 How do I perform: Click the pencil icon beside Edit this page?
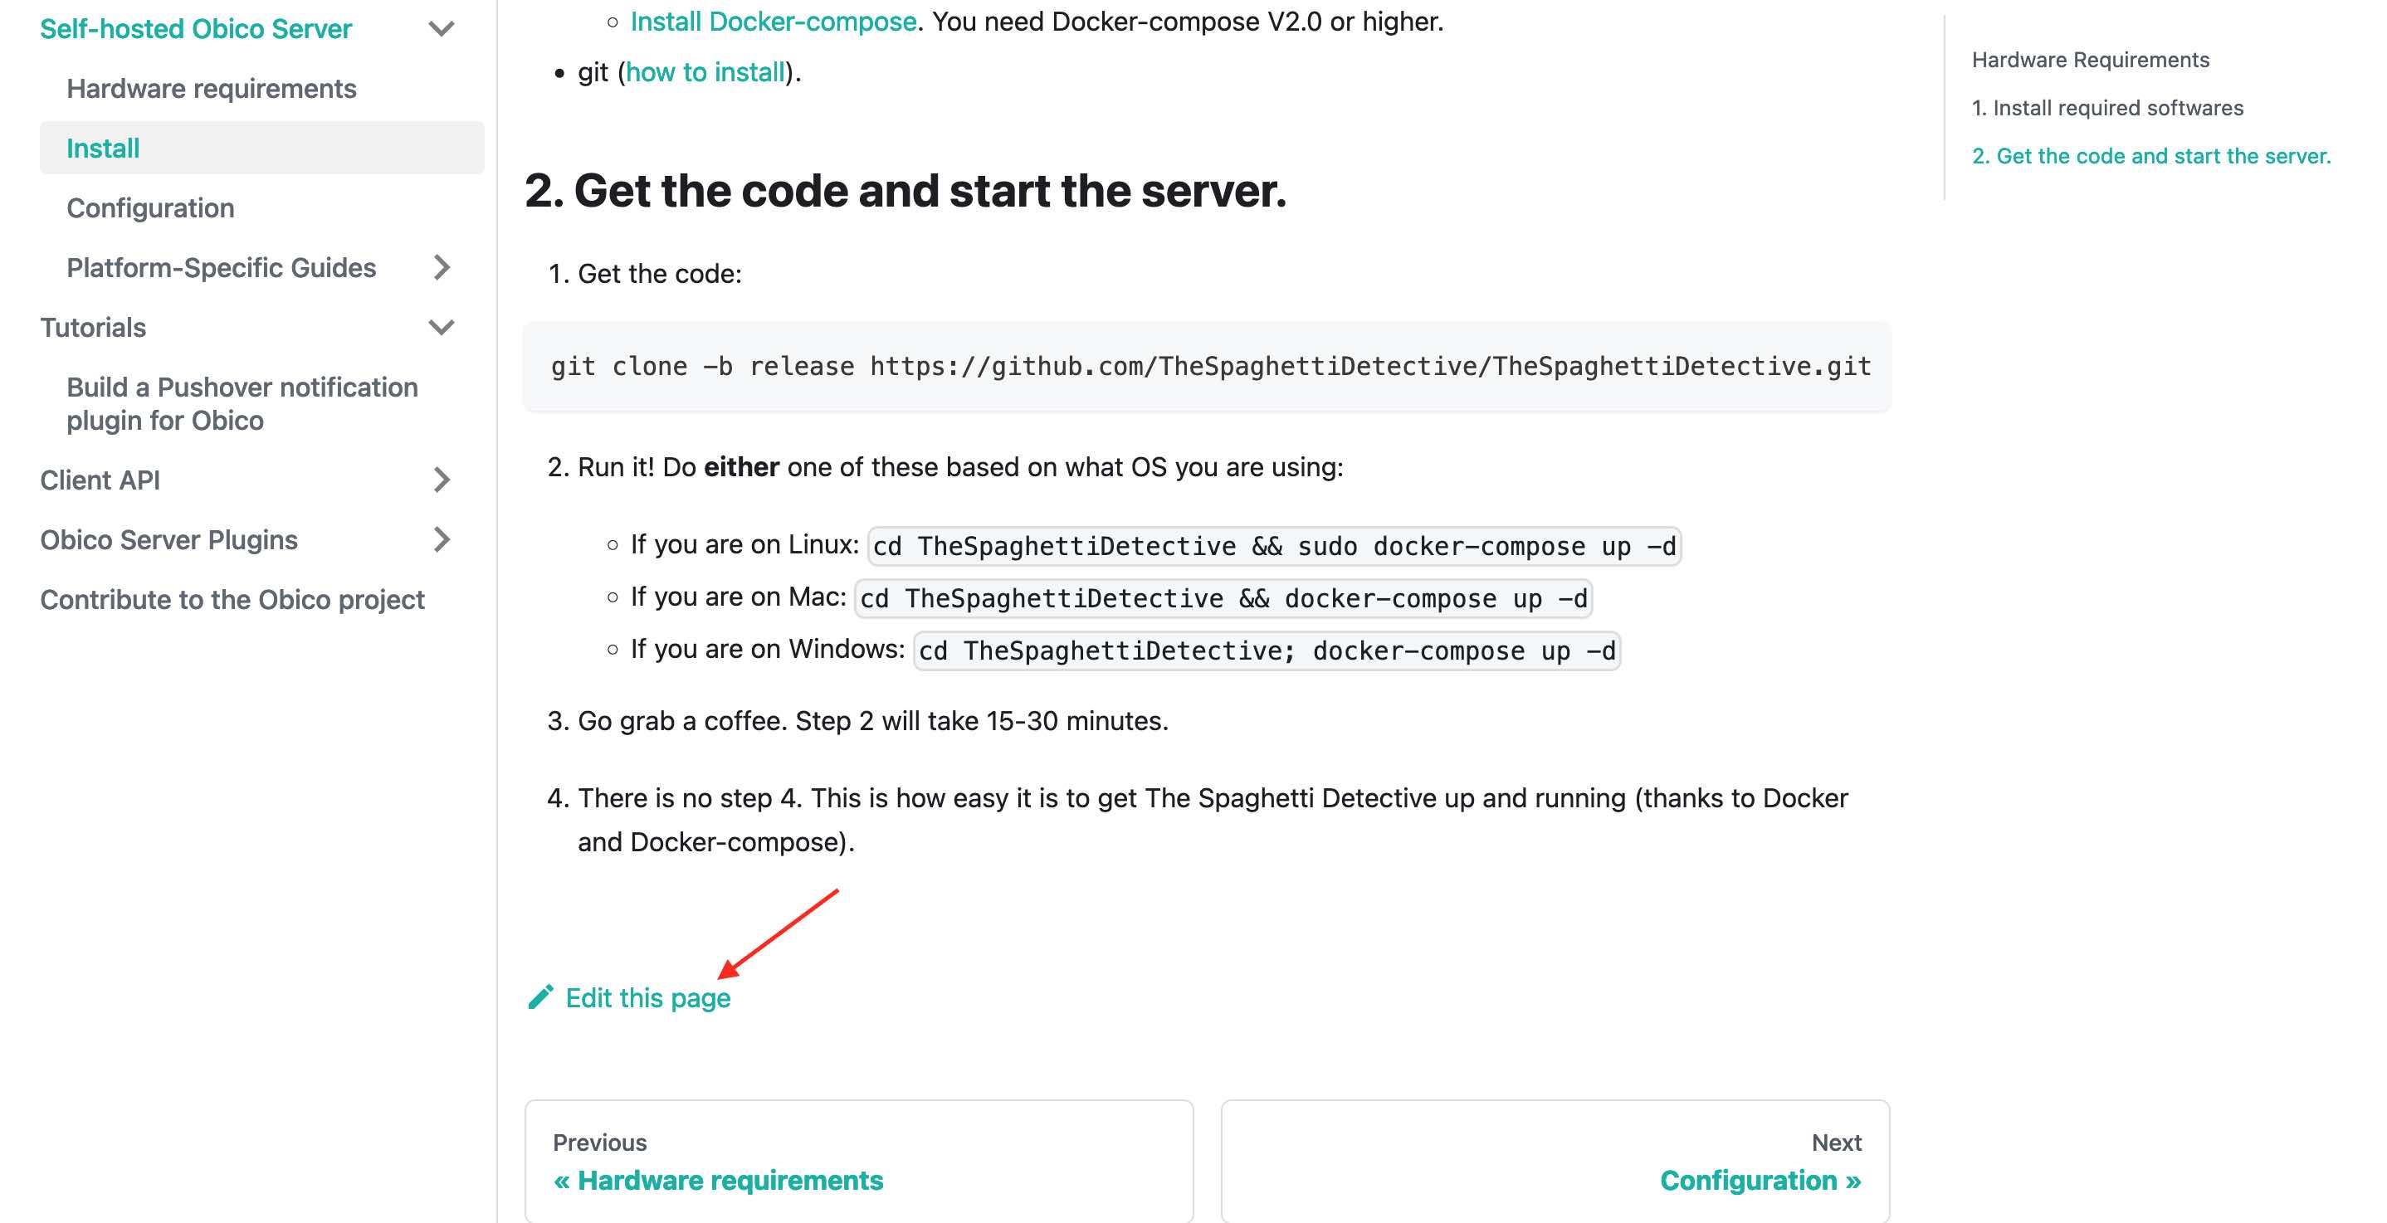pos(540,997)
